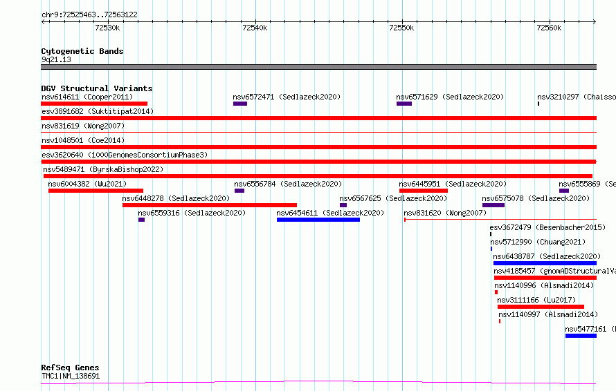Viewport: 616px width, 391px height.
Task: Click nsv6567625 (Sedlazeck2020) variant label
Action: [x=393, y=198]
